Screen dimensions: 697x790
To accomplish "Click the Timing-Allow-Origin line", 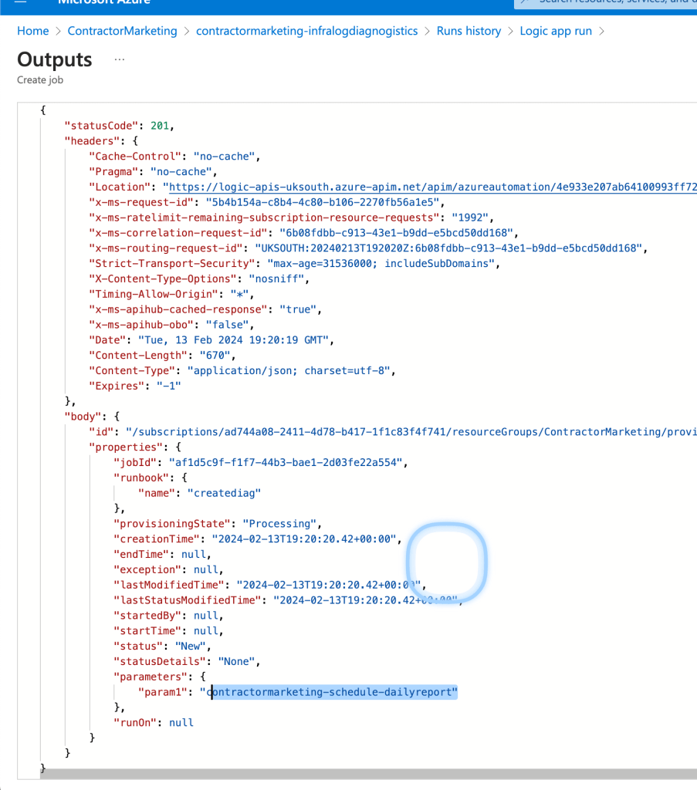I will click(x=171, y=294).
